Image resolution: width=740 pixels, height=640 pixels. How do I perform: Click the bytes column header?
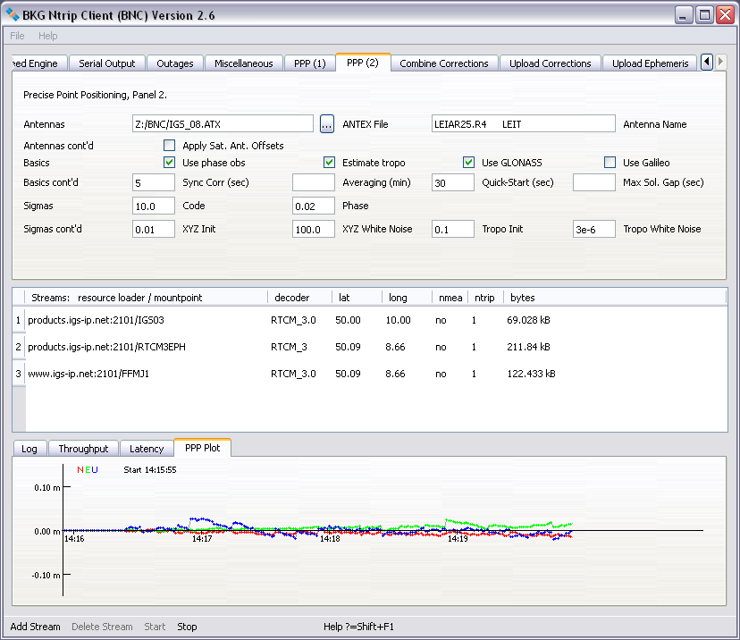[x=616, y=298]
